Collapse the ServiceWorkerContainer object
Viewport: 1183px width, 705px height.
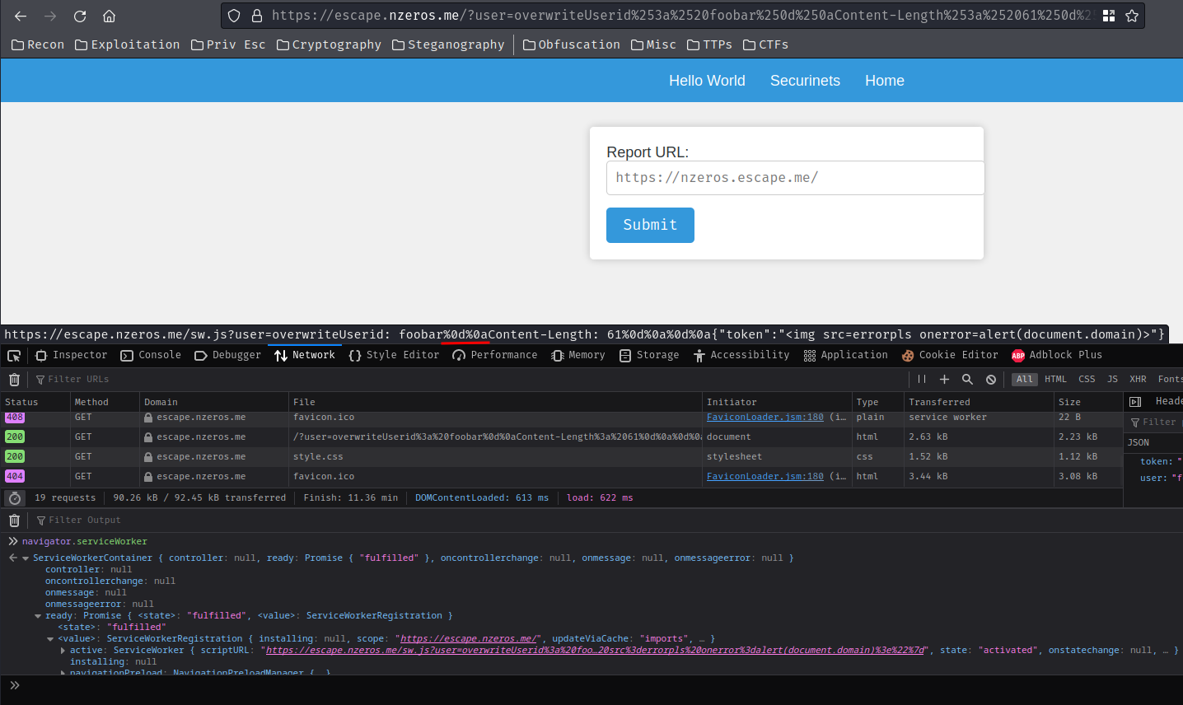[26, 558]
